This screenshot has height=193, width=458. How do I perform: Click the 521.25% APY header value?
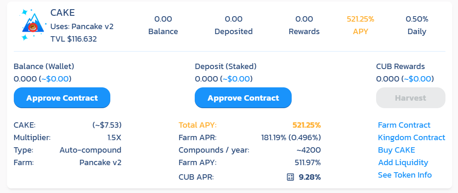coord(361,19)
